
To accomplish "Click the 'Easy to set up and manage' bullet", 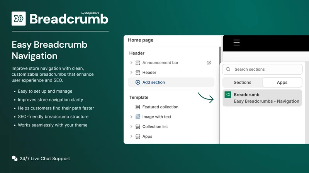I will click(x=45, y=91).
